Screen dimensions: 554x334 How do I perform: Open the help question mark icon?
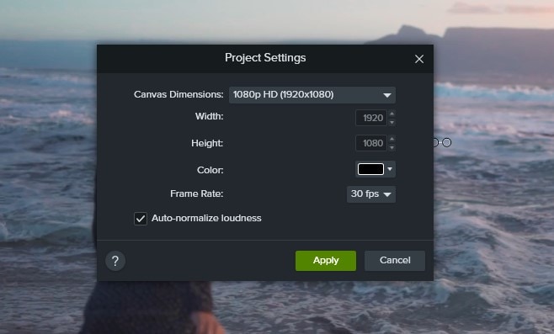click(115, 261)
